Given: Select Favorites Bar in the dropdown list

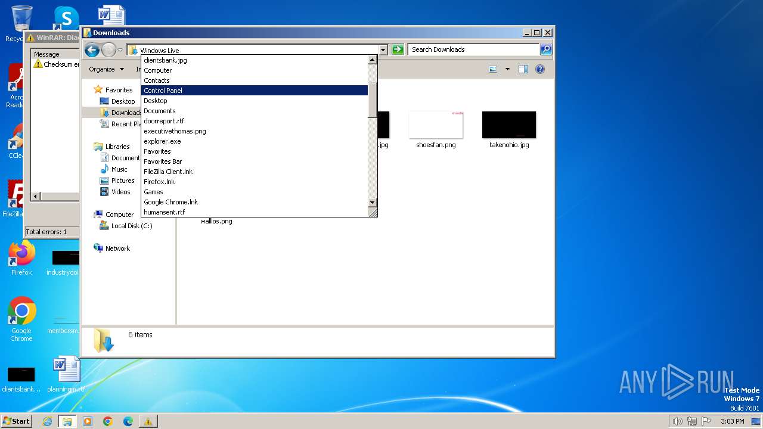Looking at the screenshot, I should tap(255, 161).
